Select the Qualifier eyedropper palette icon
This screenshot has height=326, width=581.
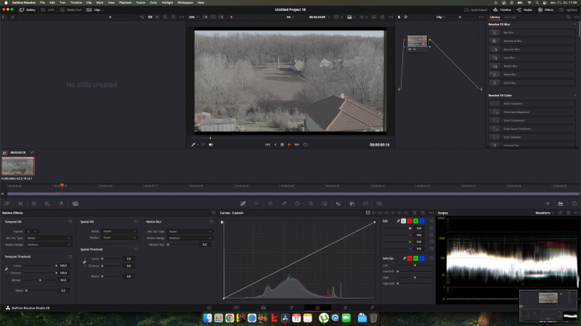click(284, 204)
